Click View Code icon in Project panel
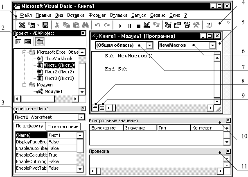This screenshot has height=177, width=248. (18, 42)
